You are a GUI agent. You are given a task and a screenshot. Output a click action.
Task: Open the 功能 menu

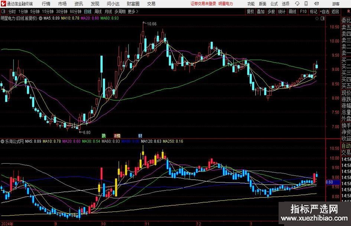[x=251, y=4]
